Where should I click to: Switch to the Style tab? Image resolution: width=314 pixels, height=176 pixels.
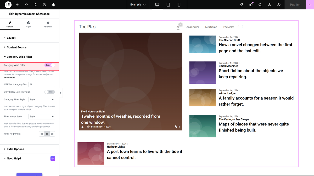[x=29, y=25]
